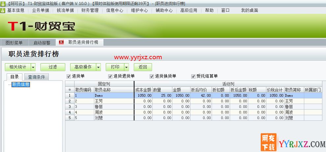The width and height of the screenshot is (326, 152).
Task: Click the 过滤 button
Action: (x=53, y=67)
